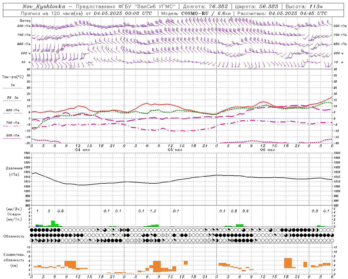This screenshot has width=348, height=279.
Task: Click the green dashed Td legend line
Action: pyautogui.click(x=13, y=101)
